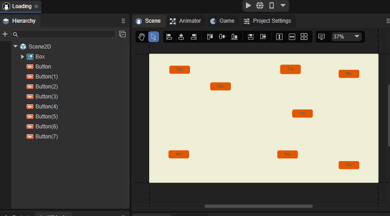Click the add node plus button
Screen dimensions: 390x216
click(x=5, y=34)
